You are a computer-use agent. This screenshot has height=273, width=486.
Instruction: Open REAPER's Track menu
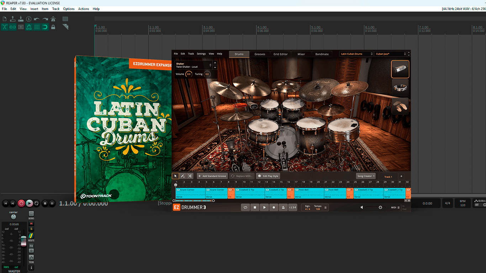click(x=56, y=9)
